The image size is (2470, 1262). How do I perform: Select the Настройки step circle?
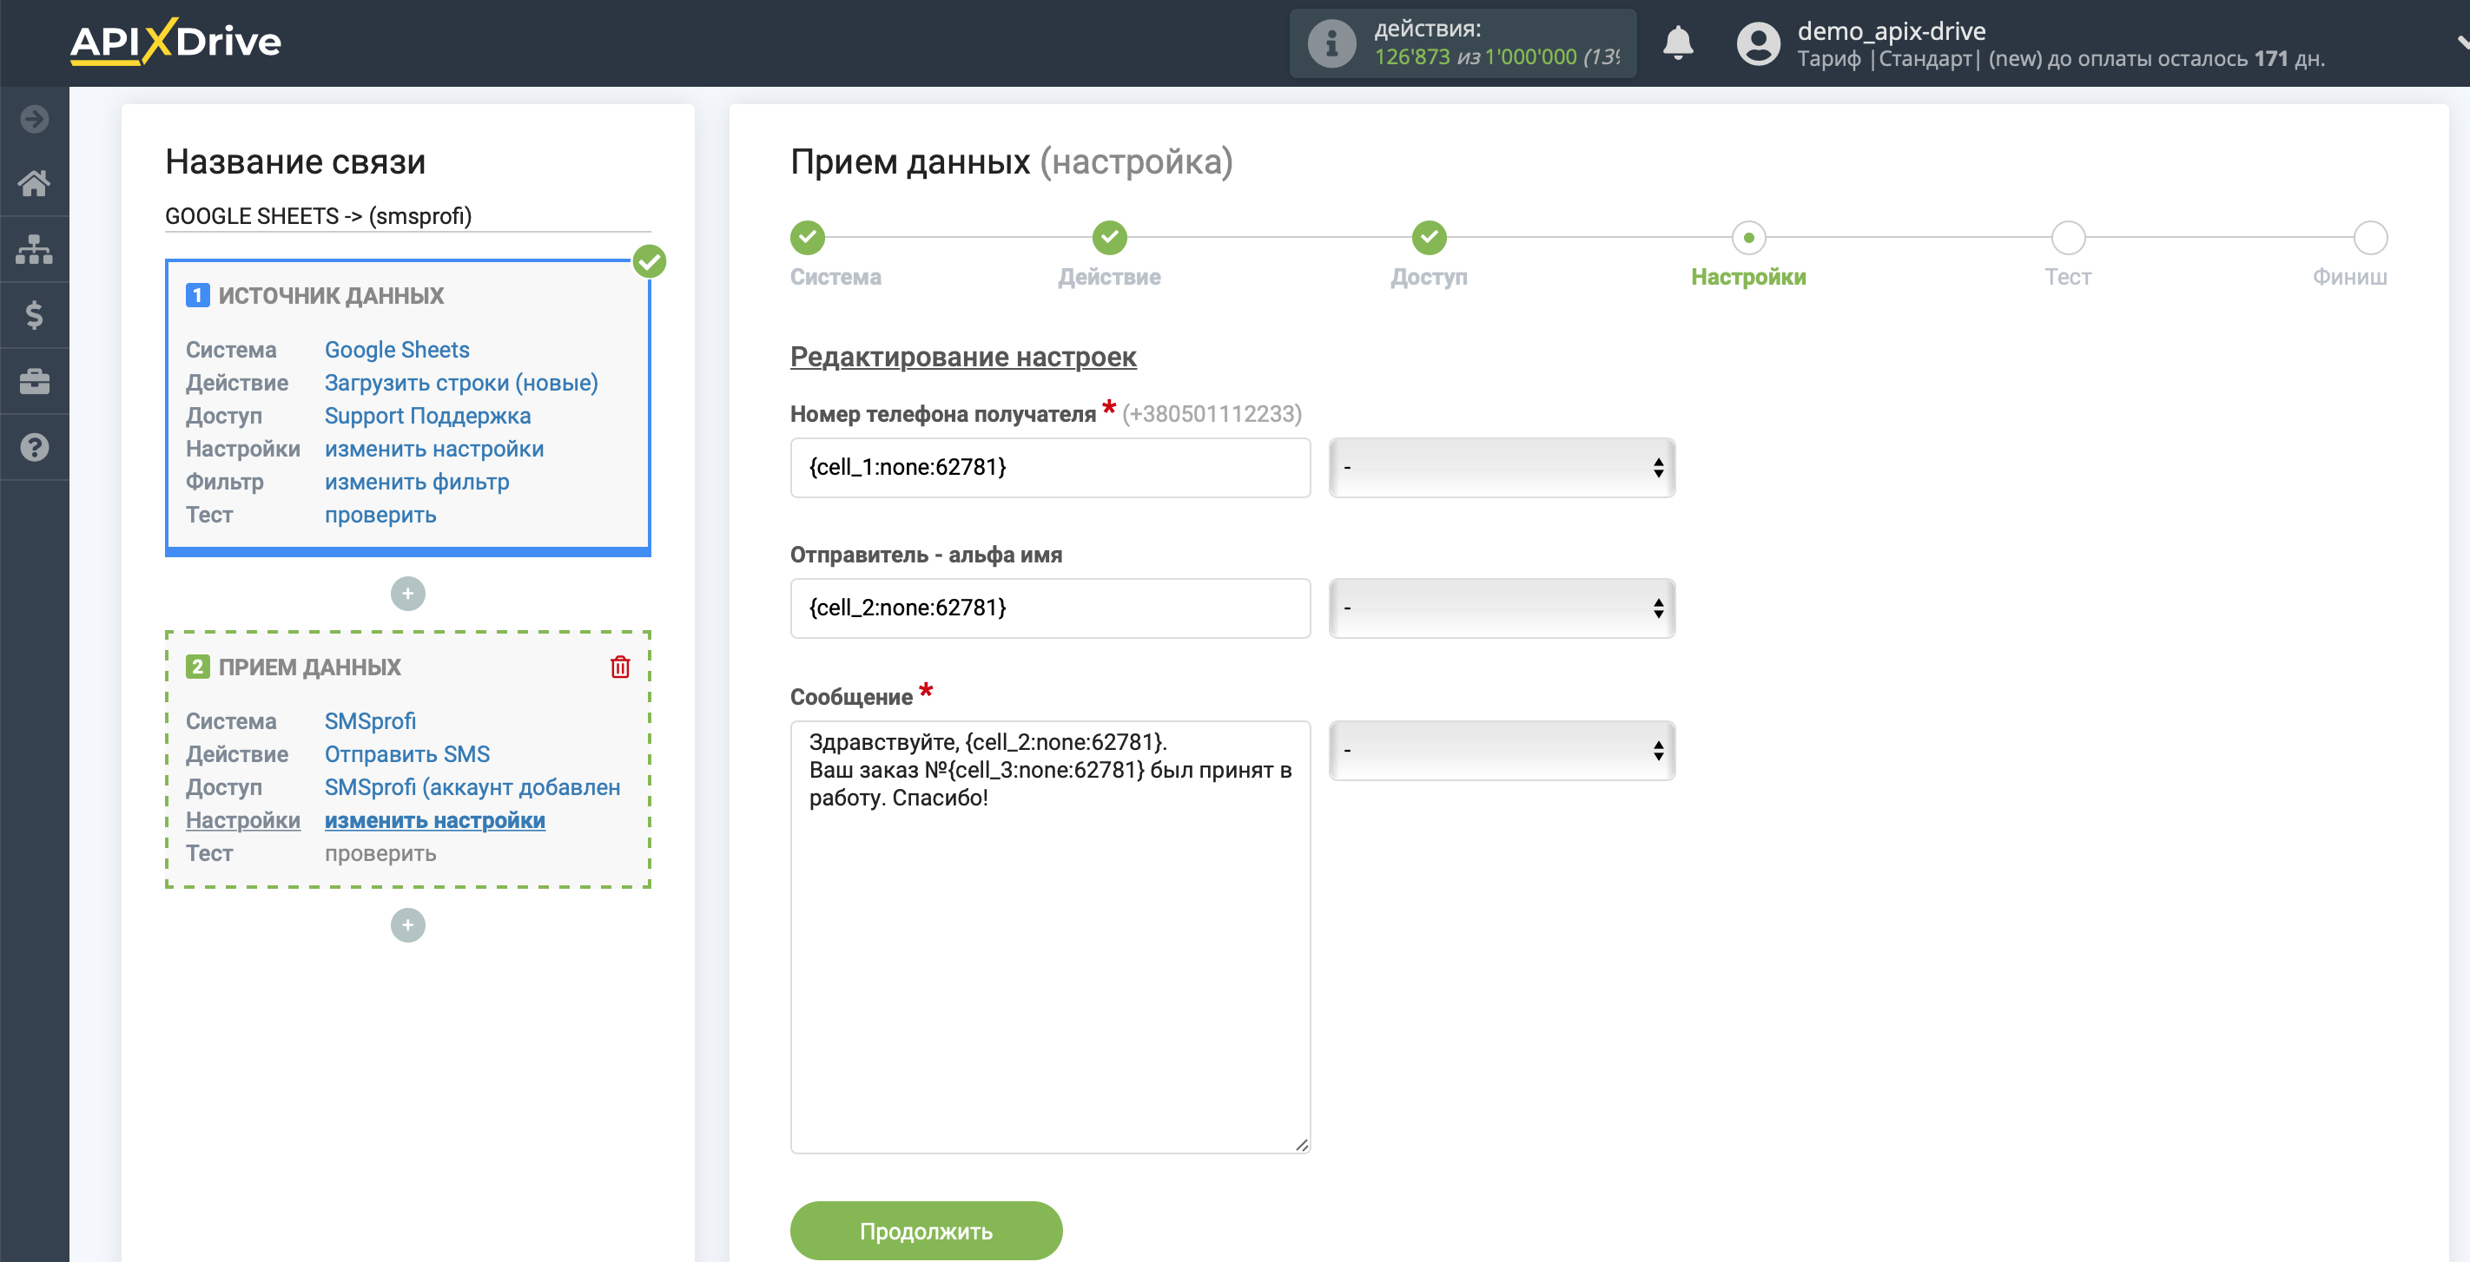pyautogui.click(x=1748, y=238)
